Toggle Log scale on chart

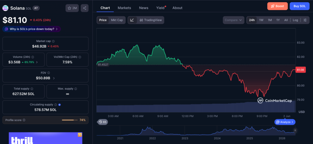[x=296, y=20]
